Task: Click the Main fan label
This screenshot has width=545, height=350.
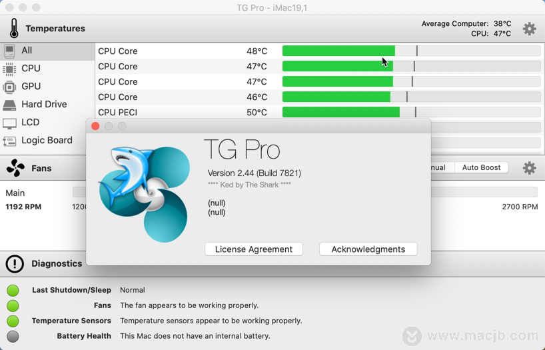Action: pyautogui.click(x=15, y=193)
